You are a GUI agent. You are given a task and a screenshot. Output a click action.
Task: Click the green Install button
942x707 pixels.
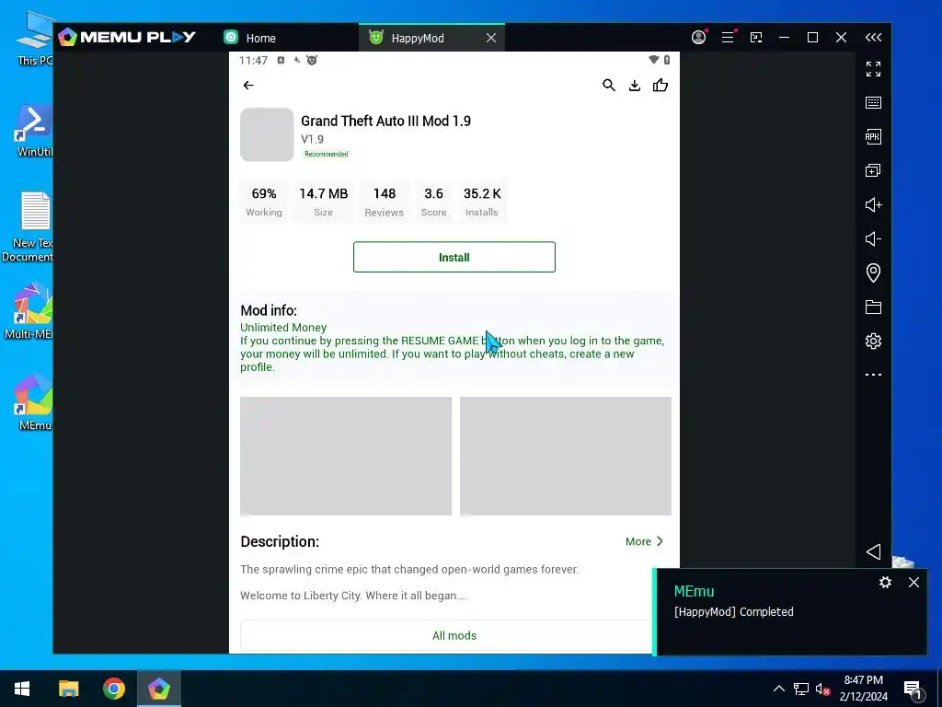click(x=454, y=258)
